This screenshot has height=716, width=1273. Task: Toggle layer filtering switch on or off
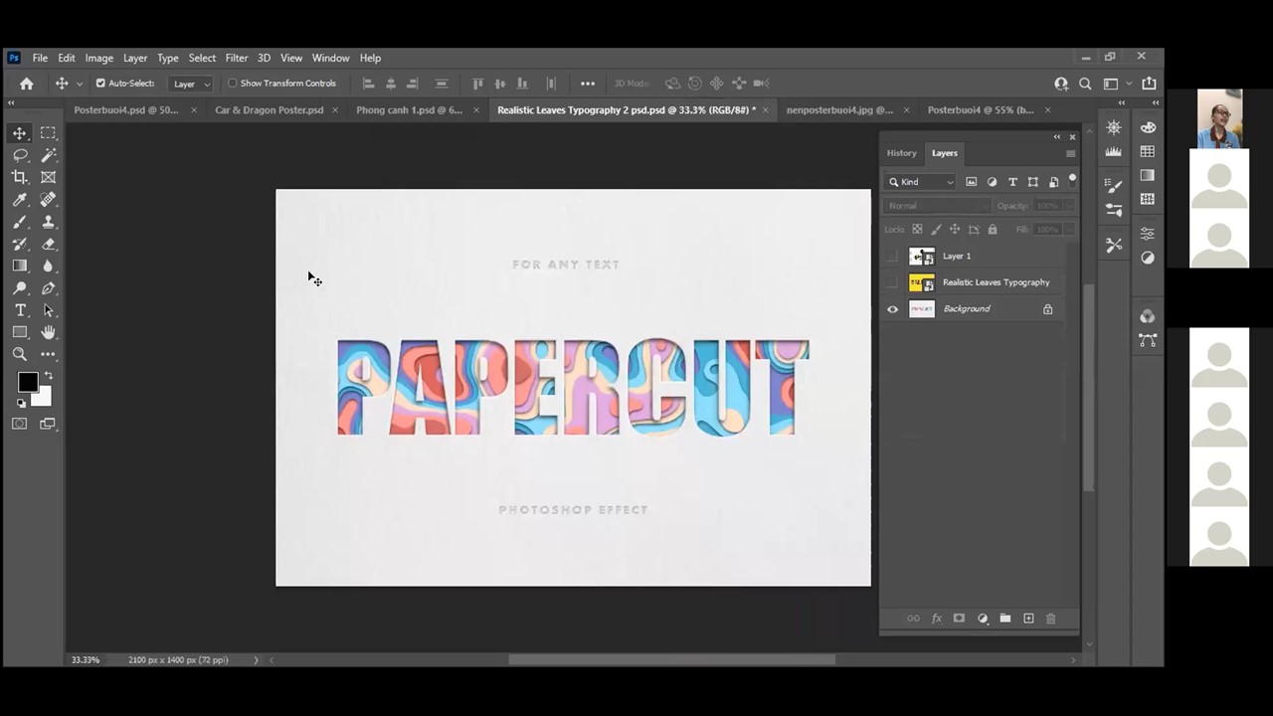click(1072, 180)
